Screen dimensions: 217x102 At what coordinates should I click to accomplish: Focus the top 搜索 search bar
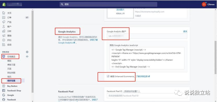tap(108, 4)
